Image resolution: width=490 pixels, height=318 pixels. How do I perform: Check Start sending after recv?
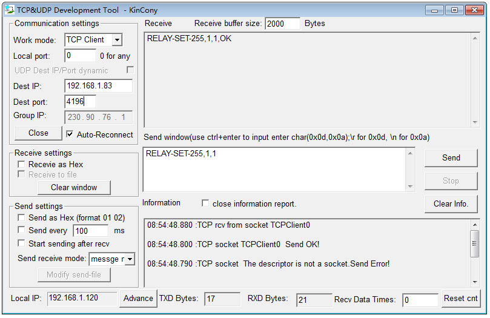tap(22, 243)
